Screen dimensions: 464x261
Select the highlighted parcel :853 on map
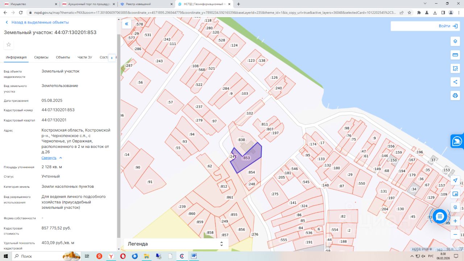pos(246,158)
